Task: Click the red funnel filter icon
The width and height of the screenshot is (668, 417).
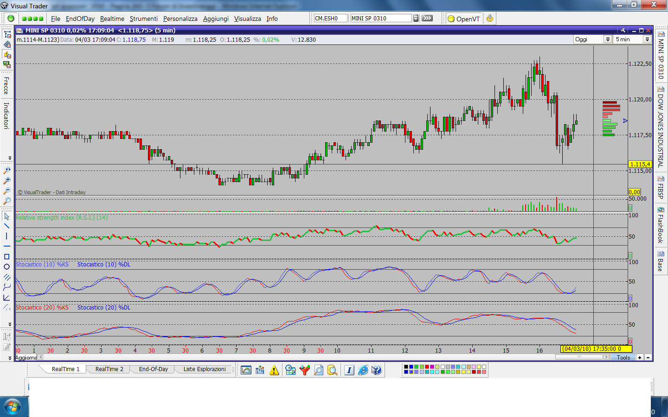Action: point(304,370)
